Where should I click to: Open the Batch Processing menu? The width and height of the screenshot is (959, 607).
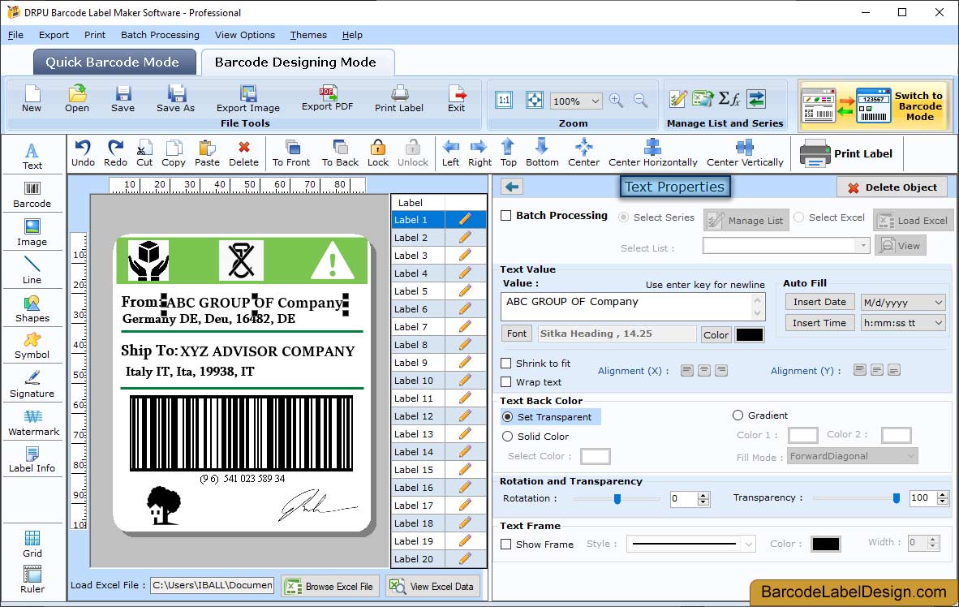[x=160, y=35]
